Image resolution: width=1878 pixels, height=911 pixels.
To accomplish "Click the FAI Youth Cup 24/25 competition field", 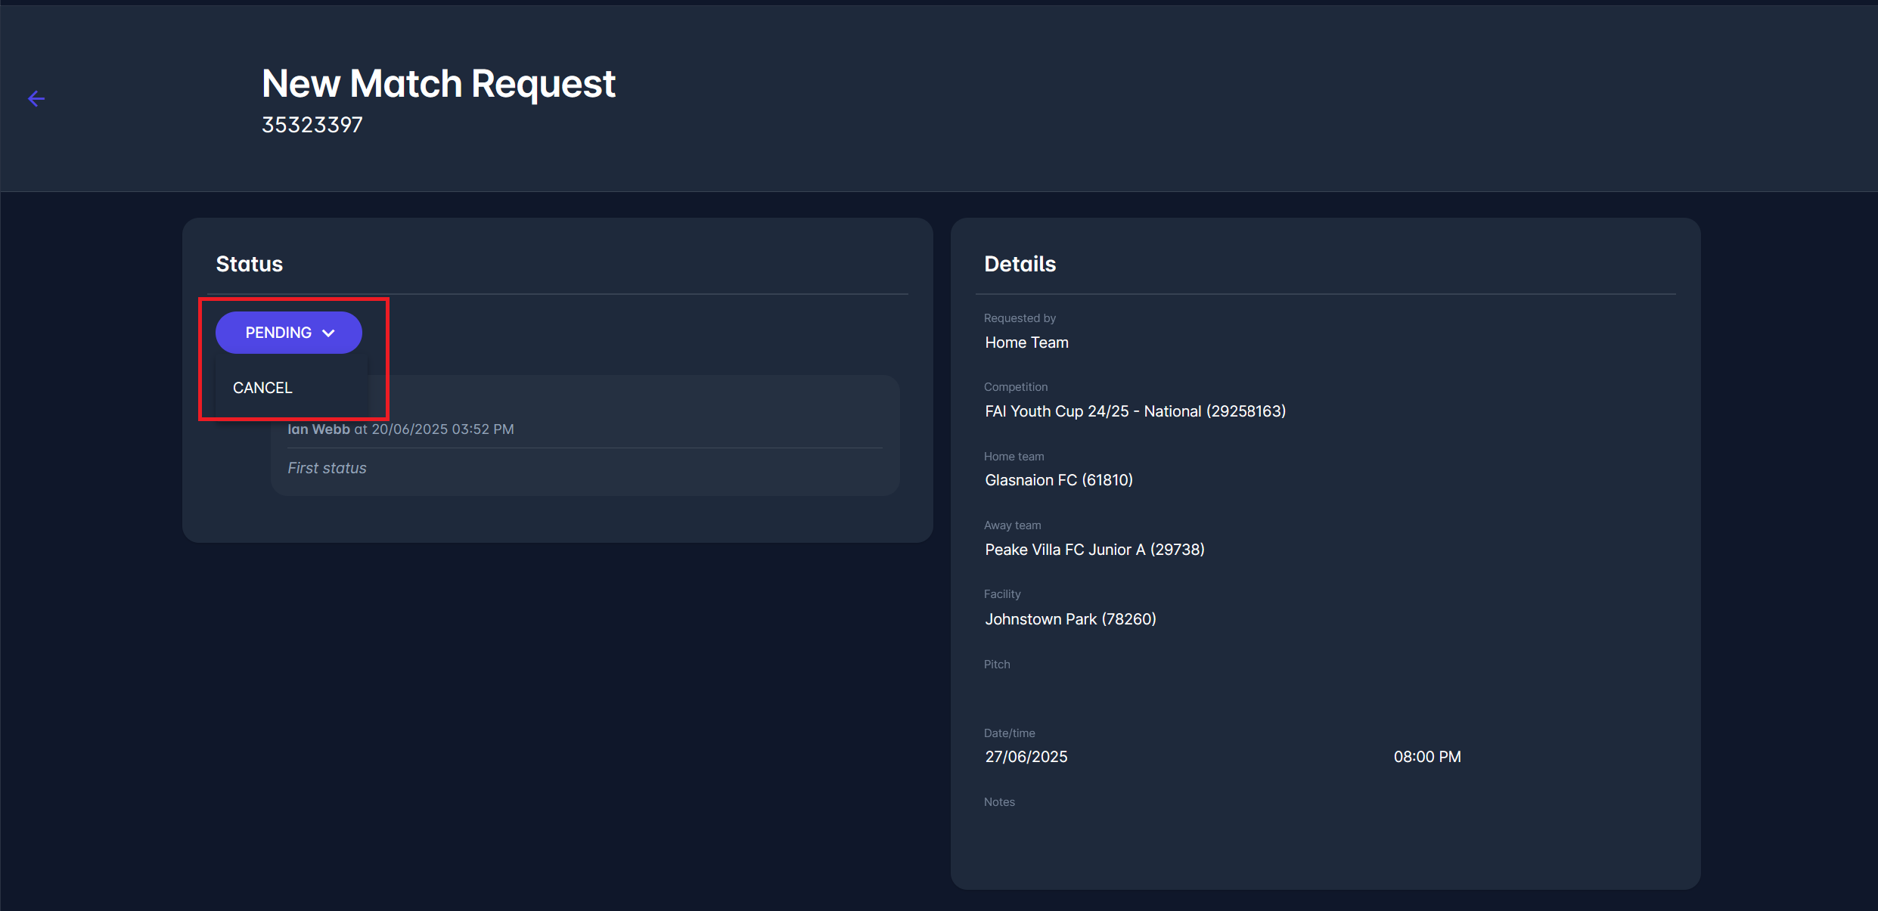I will pyautogui.click(x=1135, y=411).
